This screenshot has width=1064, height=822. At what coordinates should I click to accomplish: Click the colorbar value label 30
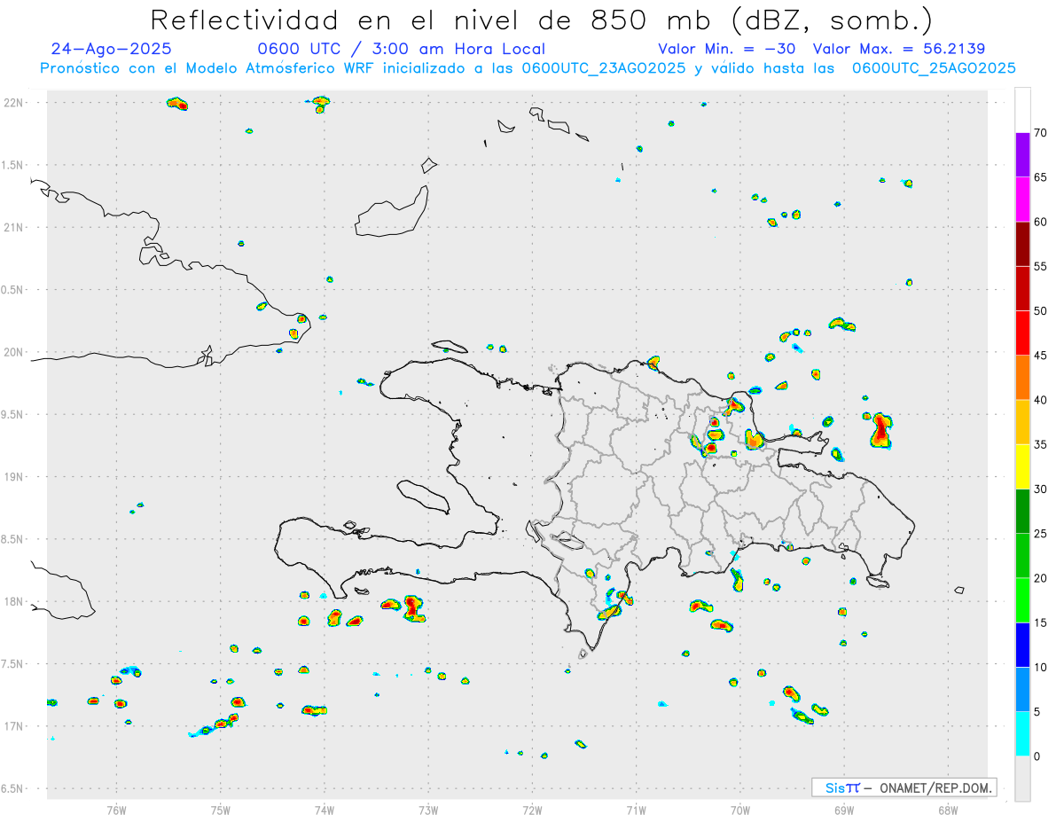pos(1041,489)
